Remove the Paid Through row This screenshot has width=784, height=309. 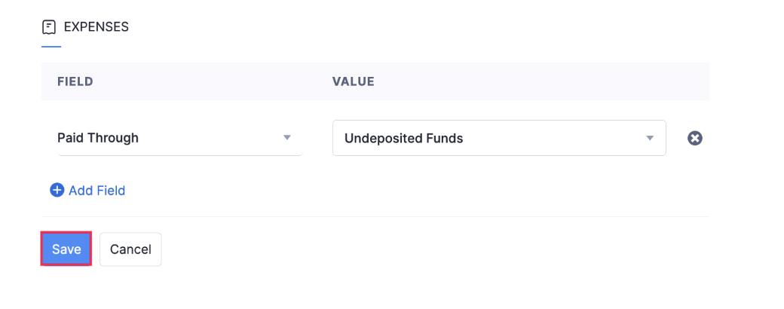click(x=695, y=139)
